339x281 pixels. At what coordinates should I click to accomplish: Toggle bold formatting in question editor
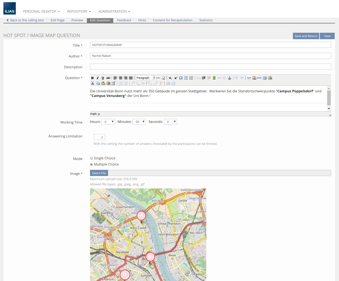(92, 78)
